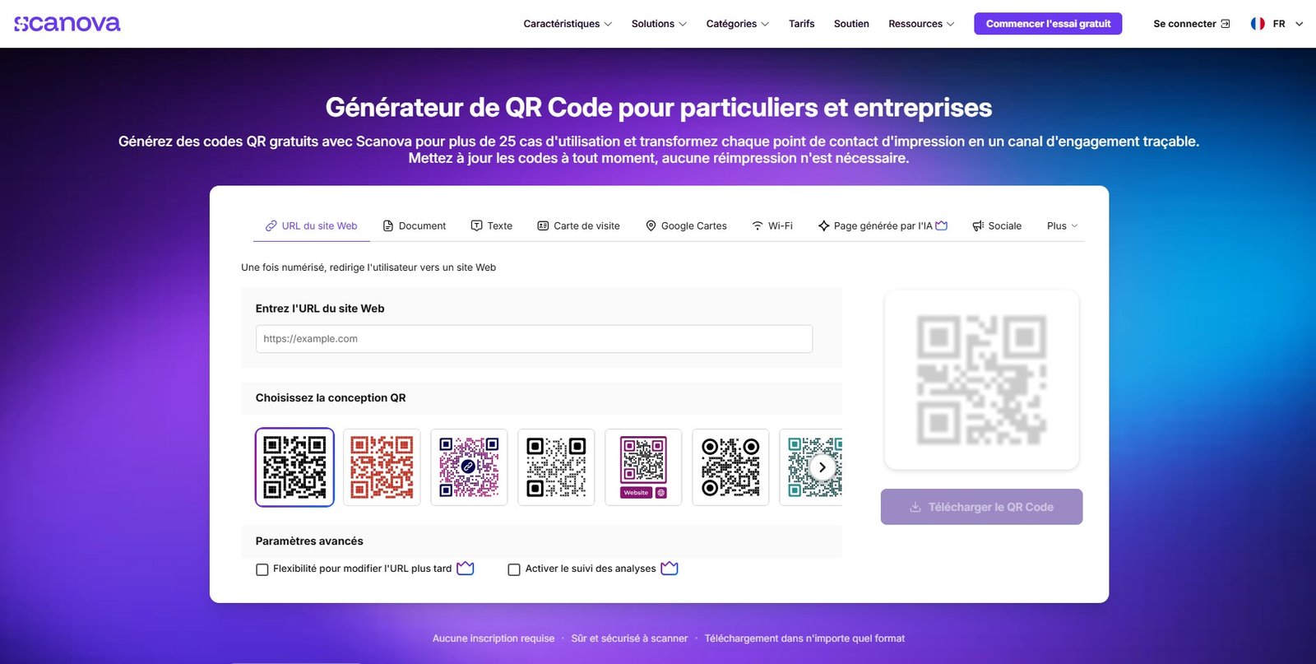Click Télécharger le QR Code button
This screenshot has height=664, width=1316.
tap(981, 507)
